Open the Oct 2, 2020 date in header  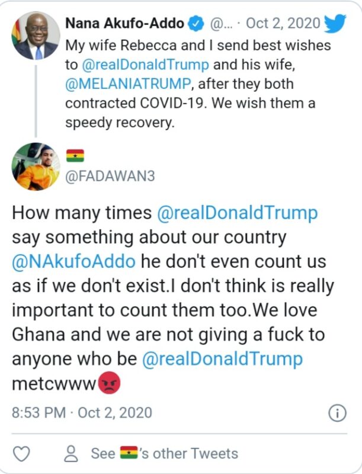(x=283, y=24)
